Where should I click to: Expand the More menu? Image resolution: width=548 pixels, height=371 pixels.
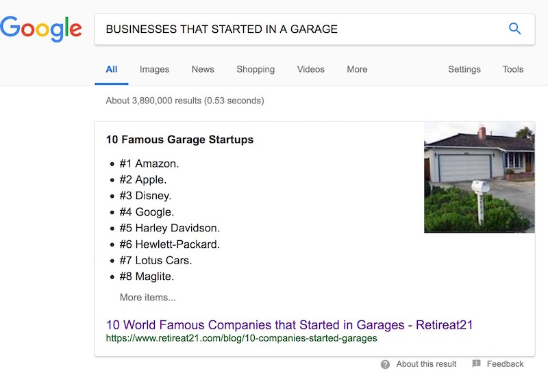point(357,69)
